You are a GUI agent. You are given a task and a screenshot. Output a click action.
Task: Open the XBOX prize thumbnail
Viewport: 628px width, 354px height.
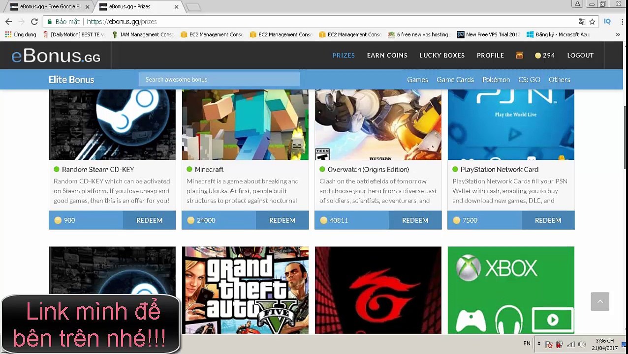(511, 290)
